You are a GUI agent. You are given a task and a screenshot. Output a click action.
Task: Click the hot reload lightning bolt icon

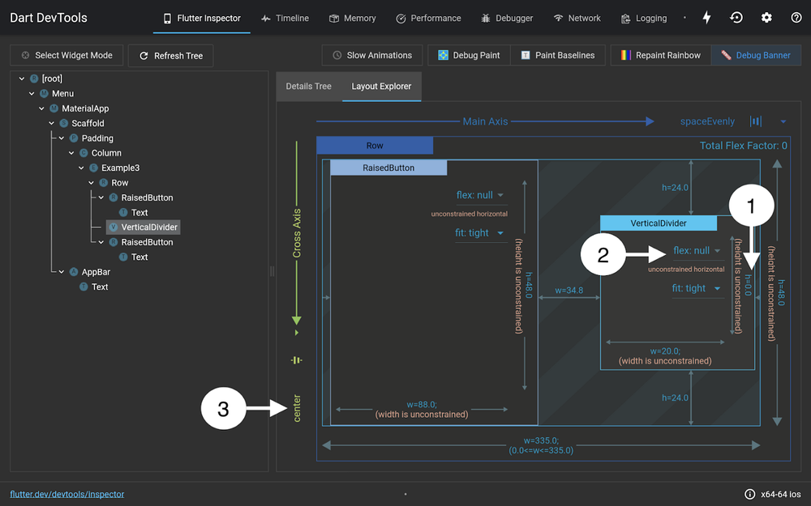coord(706,18)
